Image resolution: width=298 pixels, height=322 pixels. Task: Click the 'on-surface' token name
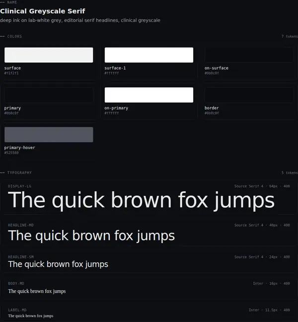click(217, 68)
